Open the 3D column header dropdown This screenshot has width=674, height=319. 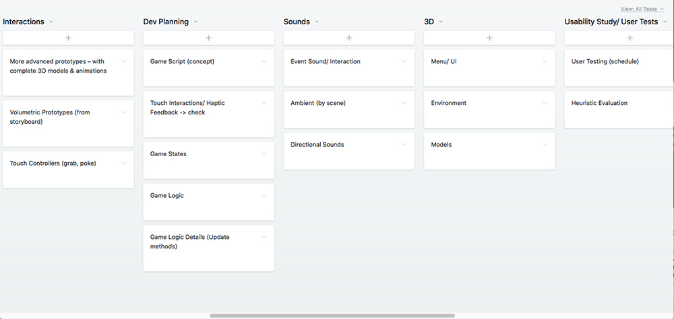[x=441, y=22]
